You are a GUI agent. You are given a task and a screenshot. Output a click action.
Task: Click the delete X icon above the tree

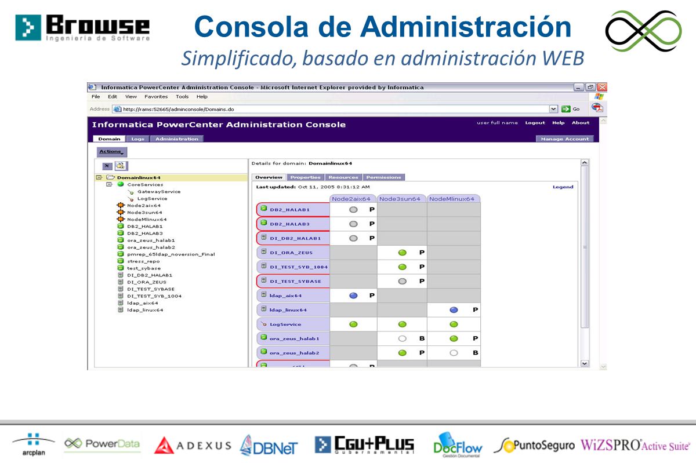click(x=107, y=166)
